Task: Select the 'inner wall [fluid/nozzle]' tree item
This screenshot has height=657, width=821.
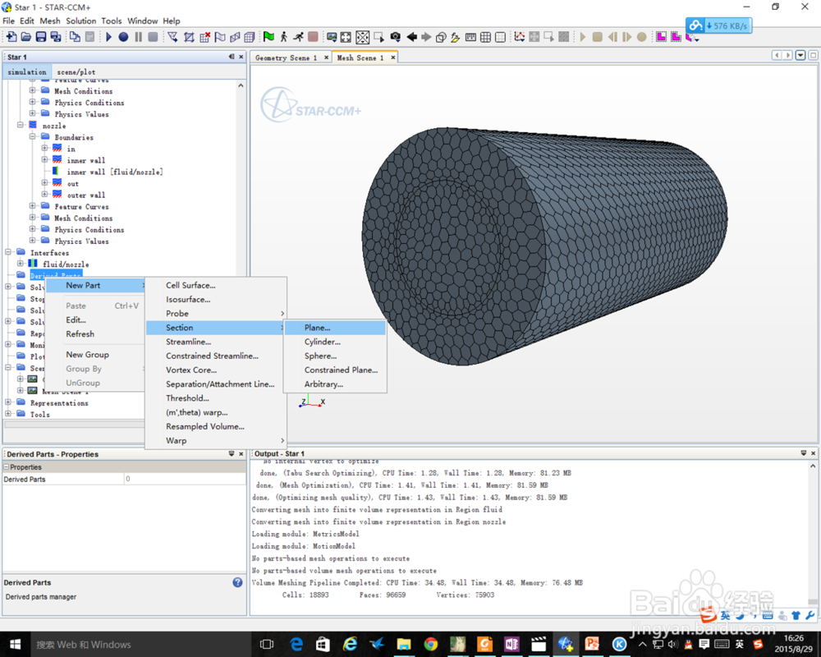Action: pyautogui.click(x=115, y=172)
